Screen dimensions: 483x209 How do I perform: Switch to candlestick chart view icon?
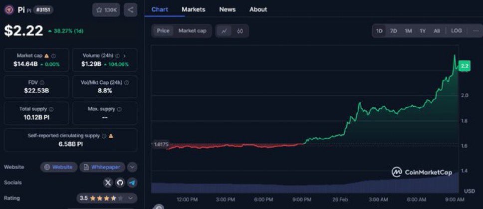[x=241, y=31]
